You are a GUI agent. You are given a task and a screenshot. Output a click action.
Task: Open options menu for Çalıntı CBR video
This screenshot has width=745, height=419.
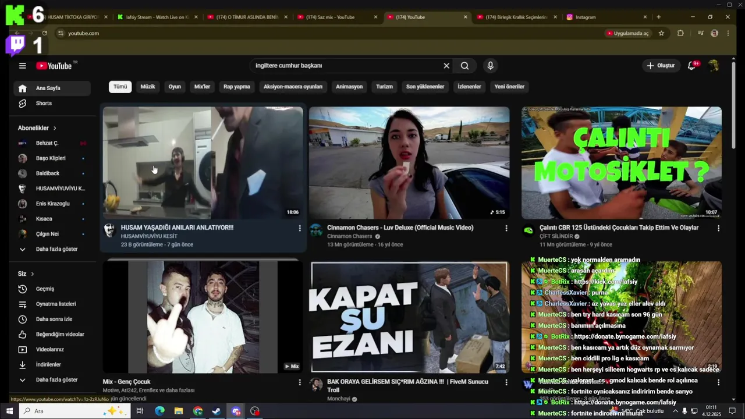coord(718,228)
